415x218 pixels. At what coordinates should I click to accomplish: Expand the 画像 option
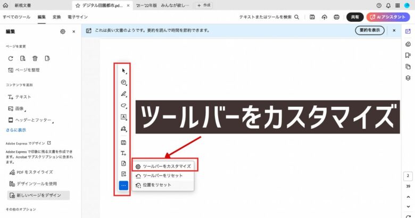(17, 108)
